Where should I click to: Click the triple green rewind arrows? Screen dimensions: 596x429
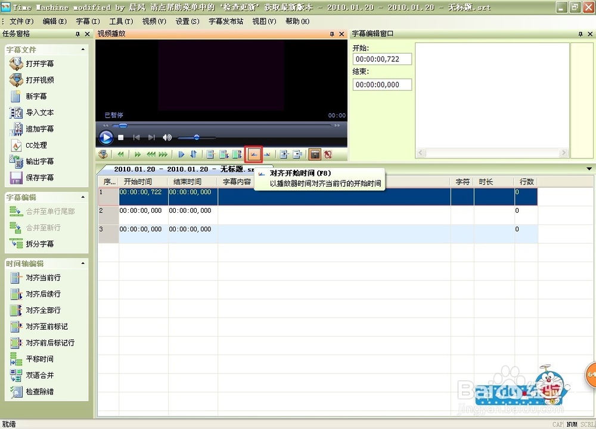pyautogui.click(x=151, y=154)
